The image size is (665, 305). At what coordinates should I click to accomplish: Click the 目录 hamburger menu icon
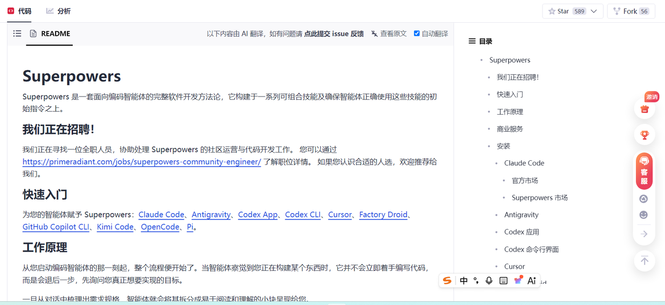tap(472, 41)
